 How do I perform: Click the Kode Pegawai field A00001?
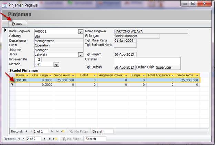coord(57,32)
